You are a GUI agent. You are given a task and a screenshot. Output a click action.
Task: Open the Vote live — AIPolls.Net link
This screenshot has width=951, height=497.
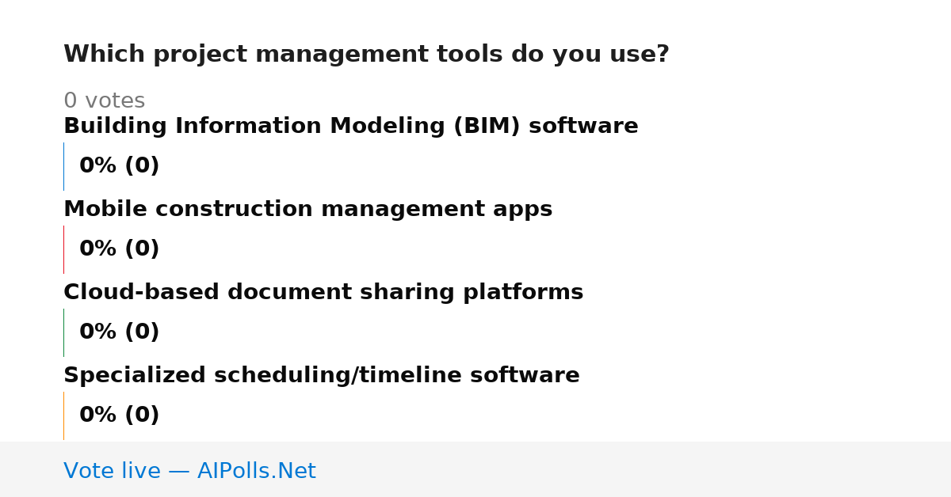pyautogui.click(x=189, y=471)
